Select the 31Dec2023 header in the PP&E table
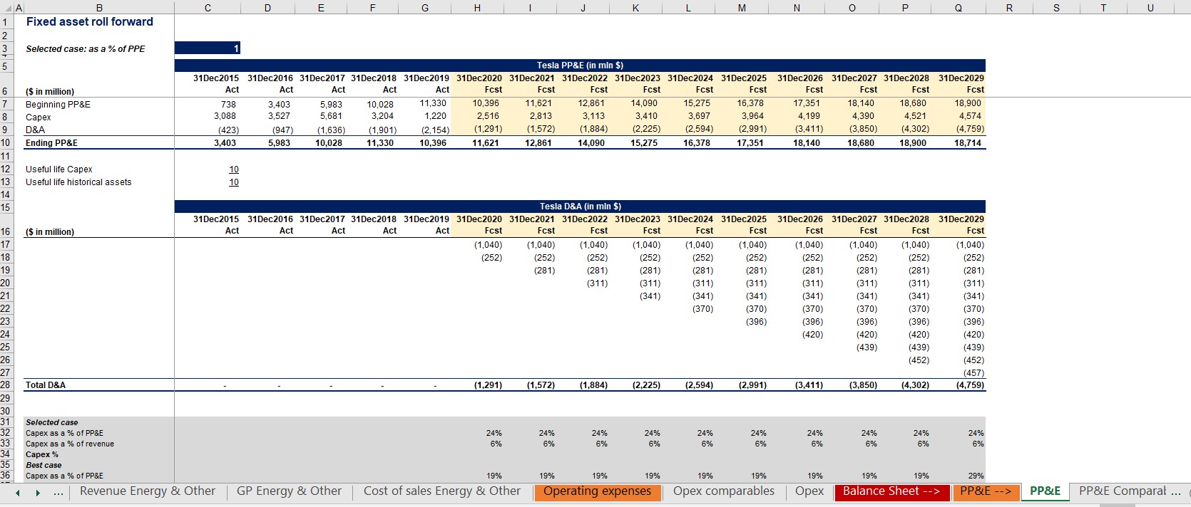Screen dimensions: 1191x507 638,78
